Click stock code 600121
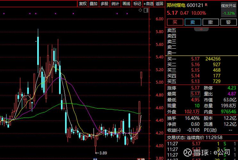238x160 pixels. [195, 5]
